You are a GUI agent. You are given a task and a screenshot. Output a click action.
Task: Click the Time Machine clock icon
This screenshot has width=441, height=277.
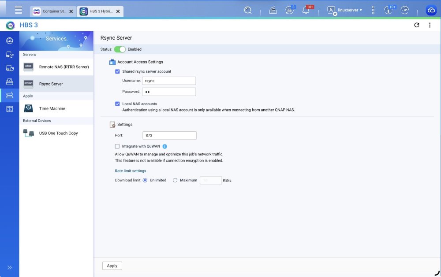click(x=28, y=108)
